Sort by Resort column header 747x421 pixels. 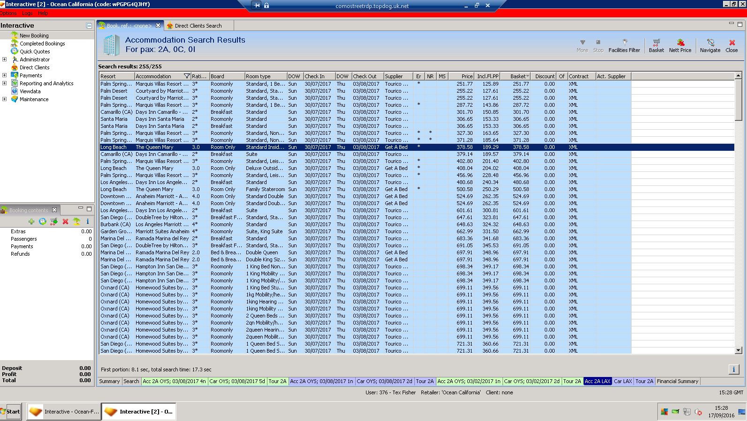coord(117,76)
